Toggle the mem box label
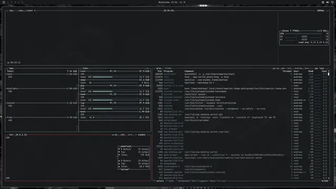The width and height of the screenshot is (336, 189). (11, 68)
